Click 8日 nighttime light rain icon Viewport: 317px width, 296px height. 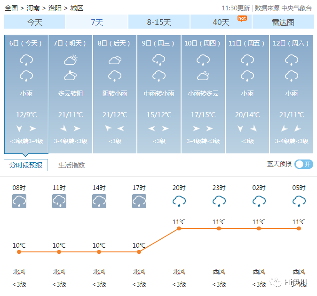[115, 76]
